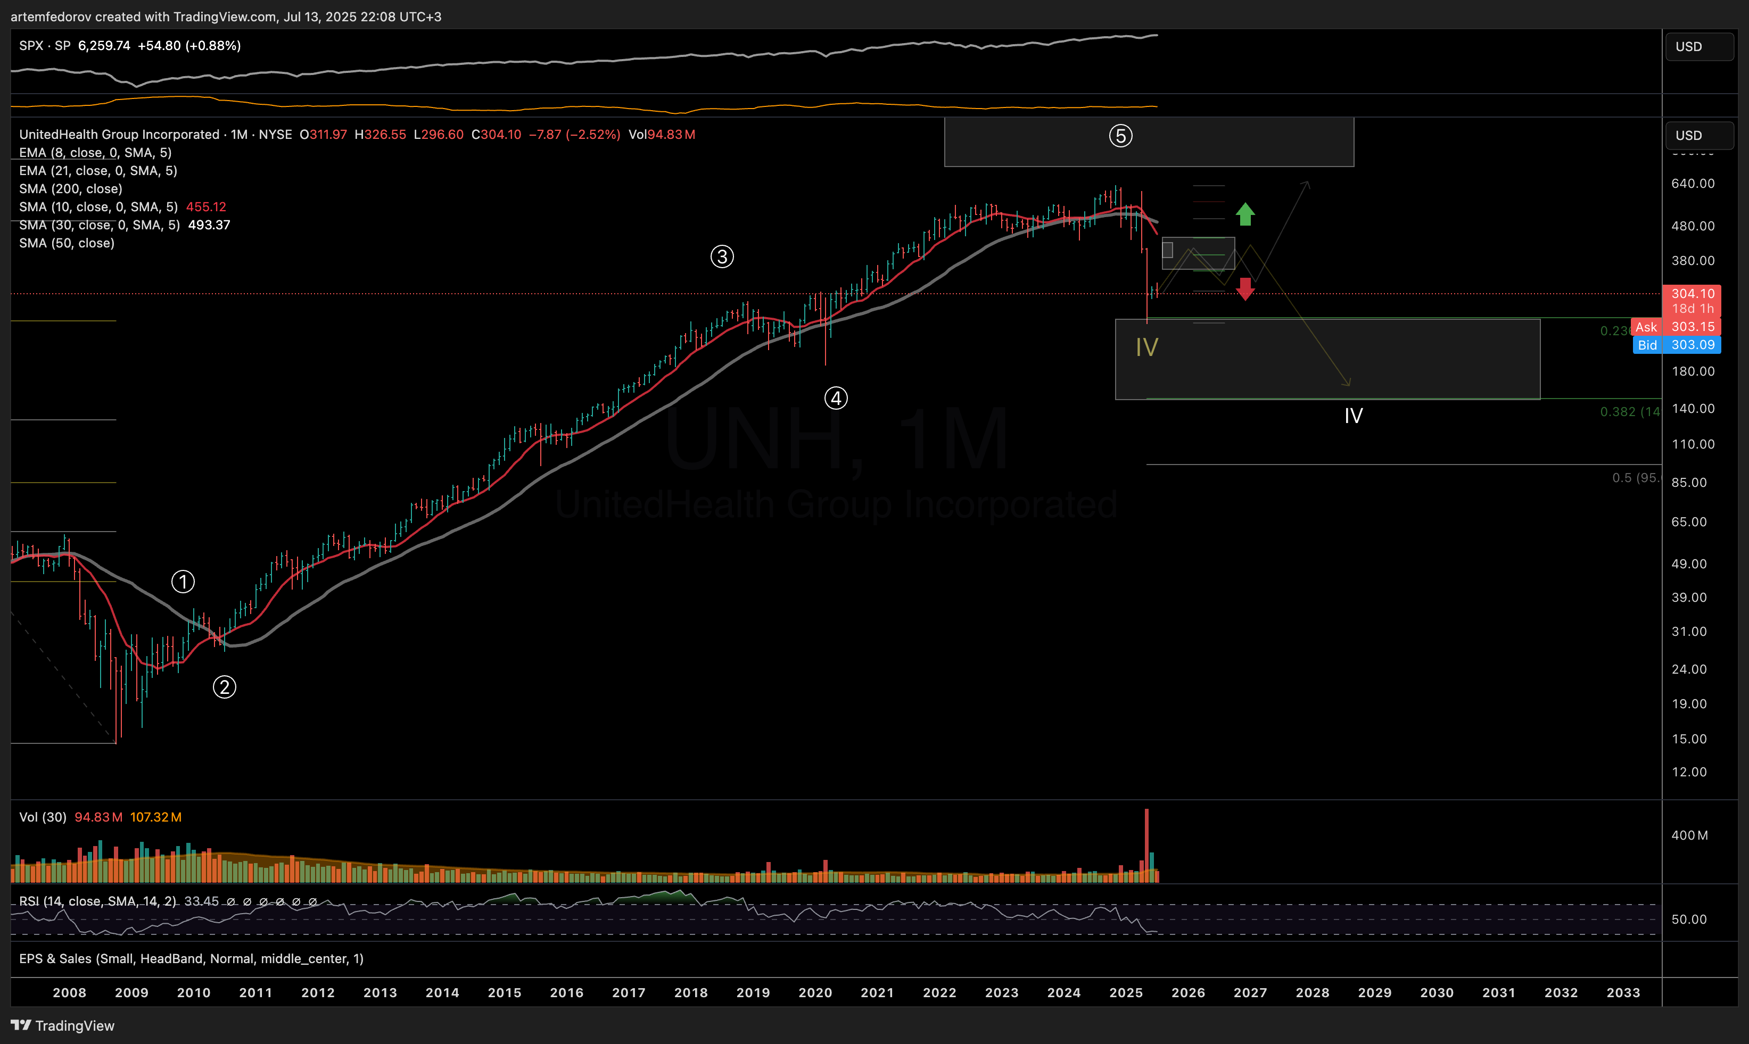The image size is (1749, 1044).
Task: Select the circled 5 wave label
Action: pyautogui.click(x=1121, y=136)
